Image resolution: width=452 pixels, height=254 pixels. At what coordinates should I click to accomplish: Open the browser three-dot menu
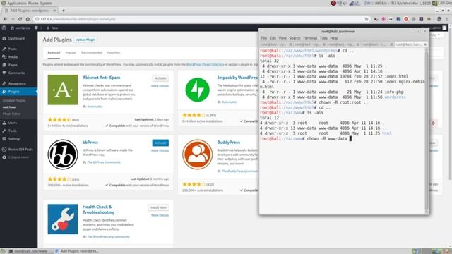coord(447,19)
